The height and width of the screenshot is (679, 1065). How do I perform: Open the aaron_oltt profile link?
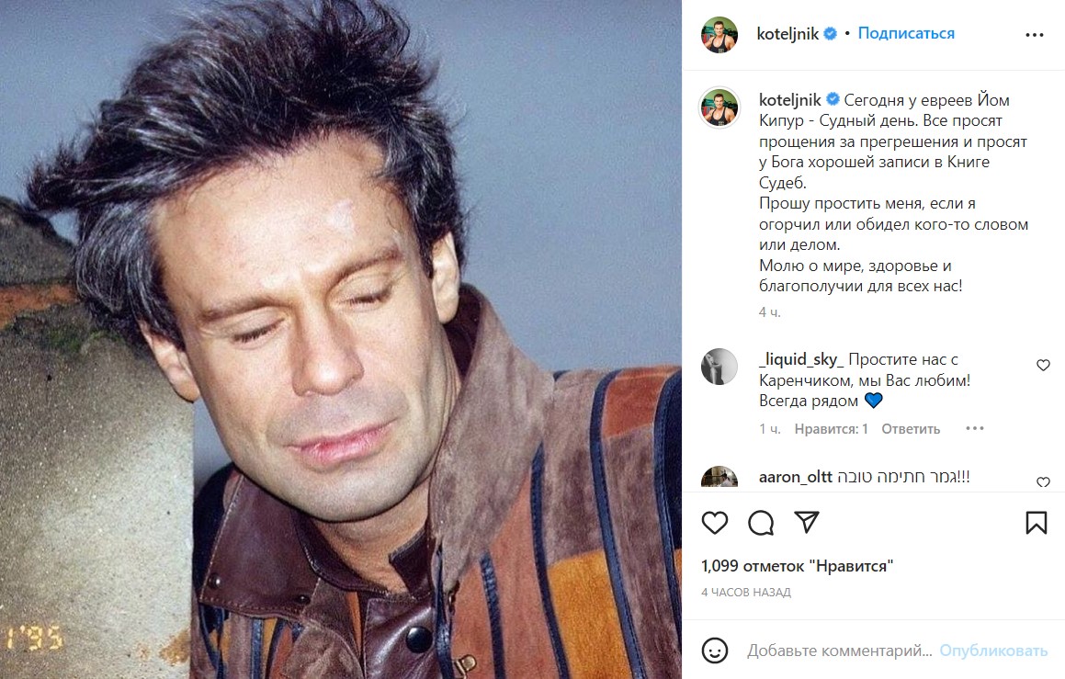pyautogui.click(x=796, y=477)
